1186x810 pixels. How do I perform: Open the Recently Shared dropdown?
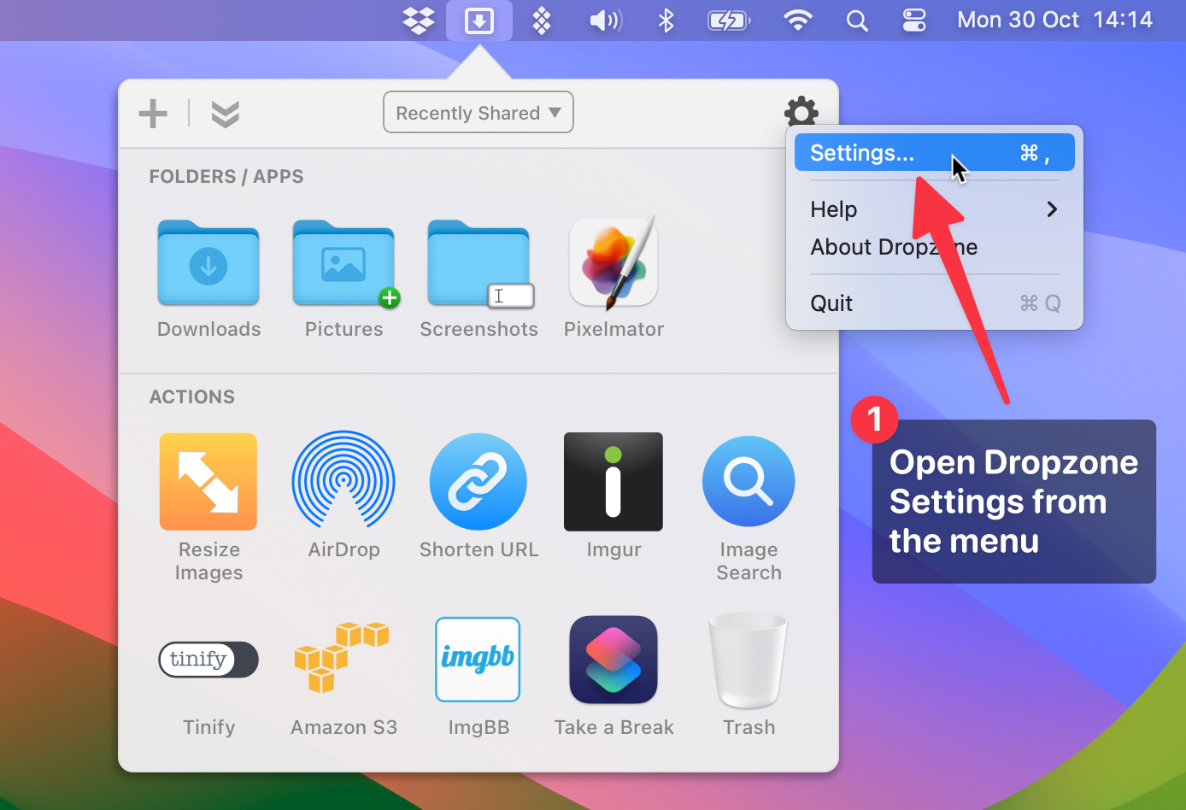pos(479,113)
